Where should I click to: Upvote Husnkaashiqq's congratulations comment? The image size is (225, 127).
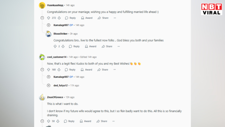49,18
